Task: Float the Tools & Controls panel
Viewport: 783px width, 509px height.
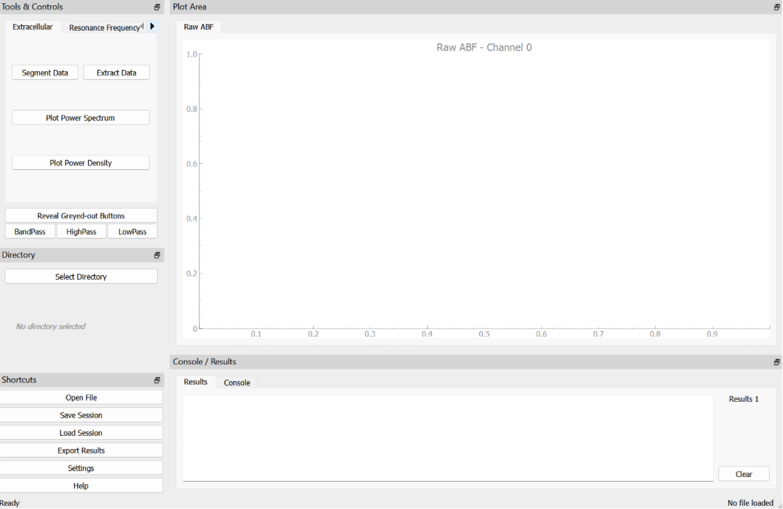Action: pyautogui.click(x=157, y=7)
